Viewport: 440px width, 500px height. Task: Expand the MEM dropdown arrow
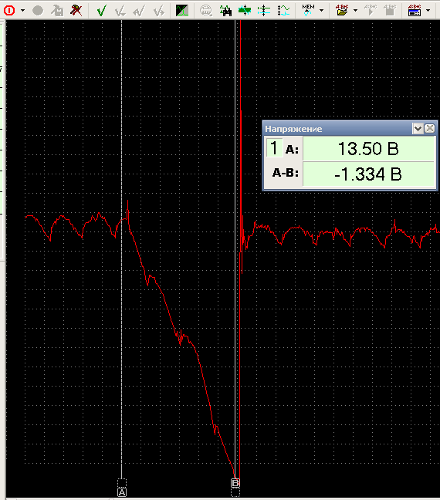(322, 11)
